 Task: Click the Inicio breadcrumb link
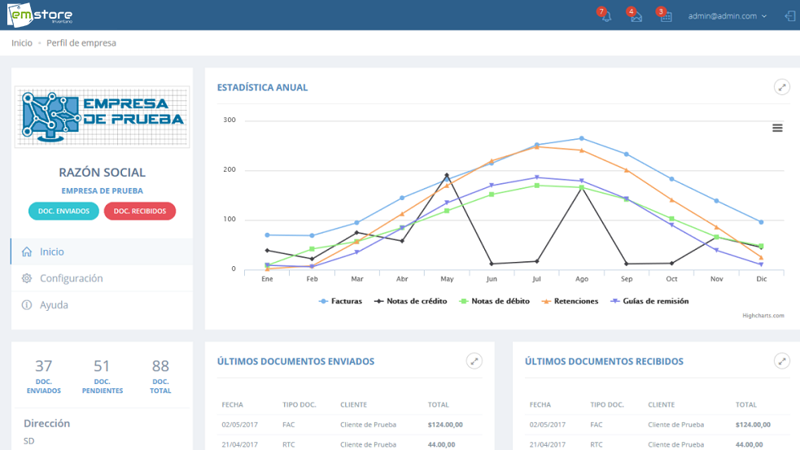click(22, 43)
